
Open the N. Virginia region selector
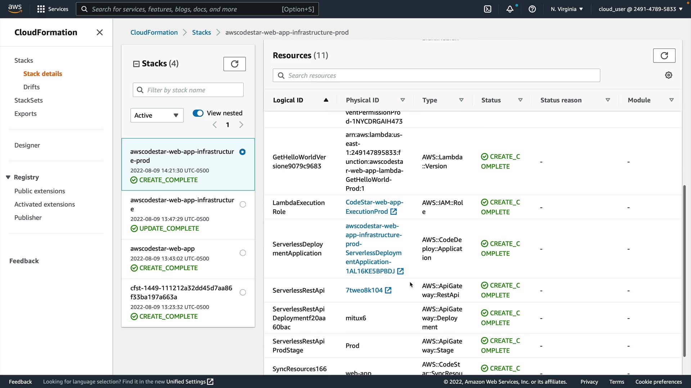[x=566, y=9]
